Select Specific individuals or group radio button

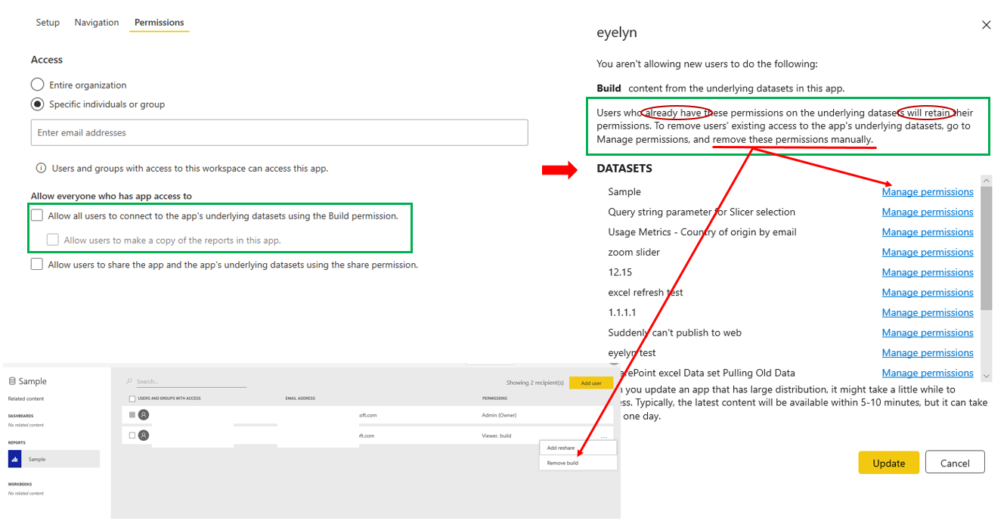[37, 104]
